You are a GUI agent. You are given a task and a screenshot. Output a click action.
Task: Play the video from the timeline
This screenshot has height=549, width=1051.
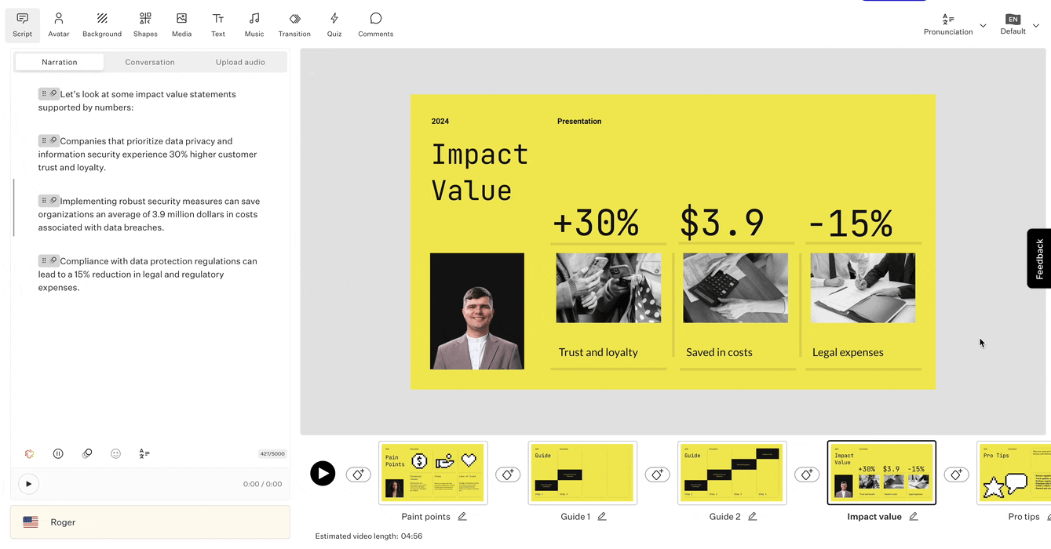pos(323,474)
